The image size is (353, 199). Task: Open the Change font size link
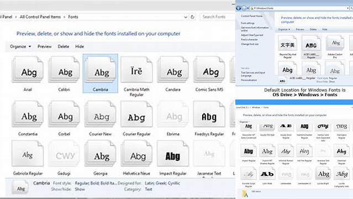[250, 44]
